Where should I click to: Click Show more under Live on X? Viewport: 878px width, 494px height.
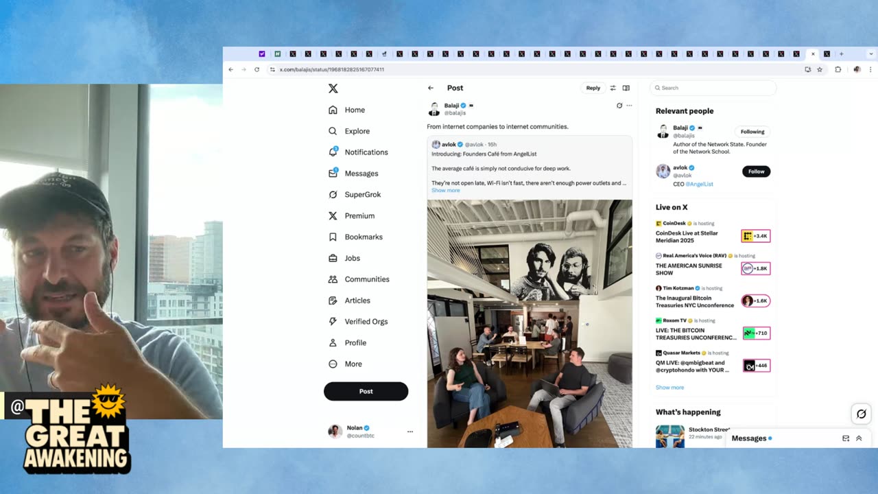click(669, 388)
